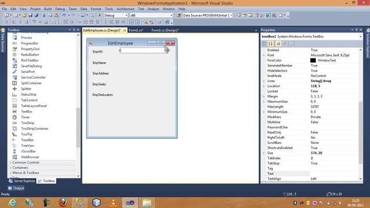
Task: Expand the Location property
Action: (264, 86)
